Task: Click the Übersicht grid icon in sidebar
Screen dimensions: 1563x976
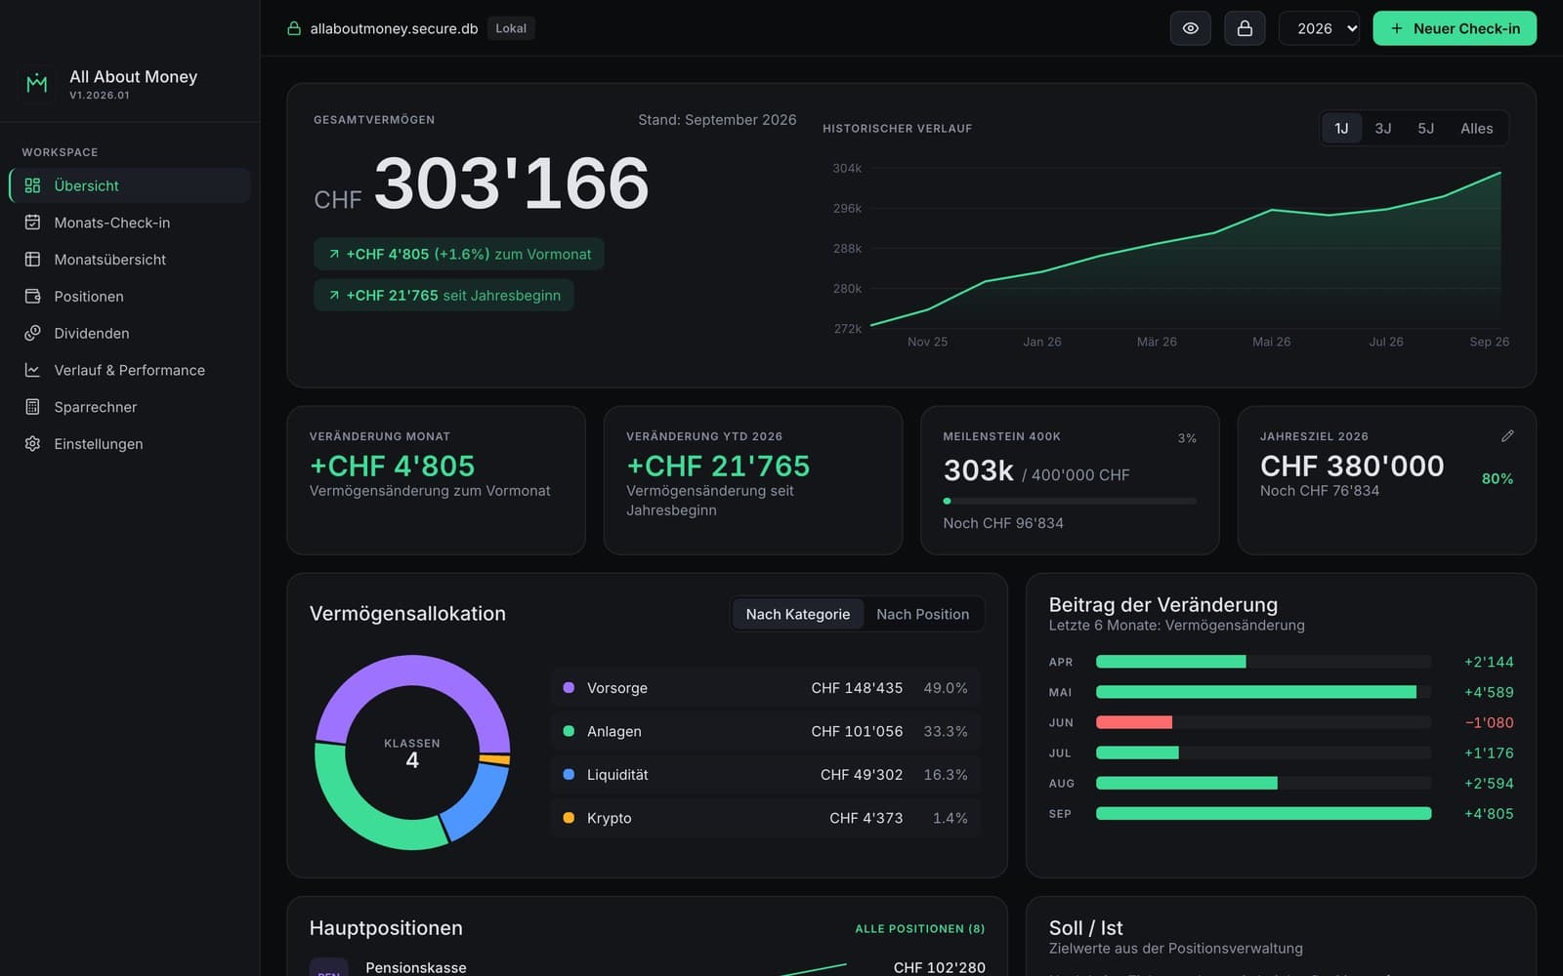Action: point(32,185)
